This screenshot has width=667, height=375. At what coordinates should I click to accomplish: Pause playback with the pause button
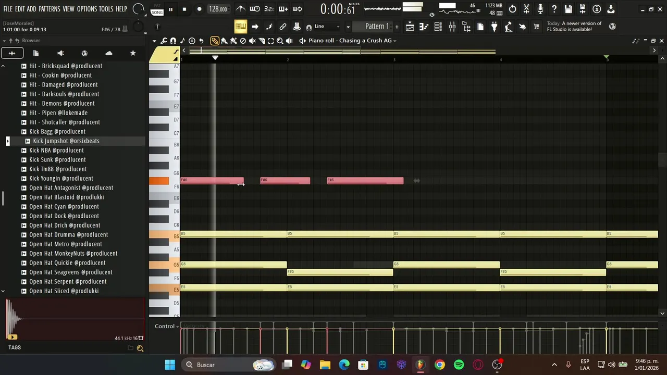pyautogui.click(x=170, y=9)
